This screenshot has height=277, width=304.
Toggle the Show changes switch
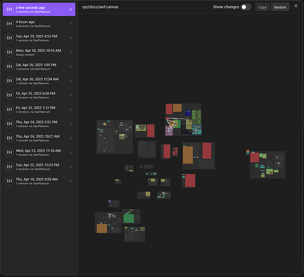tap(246, 7)
